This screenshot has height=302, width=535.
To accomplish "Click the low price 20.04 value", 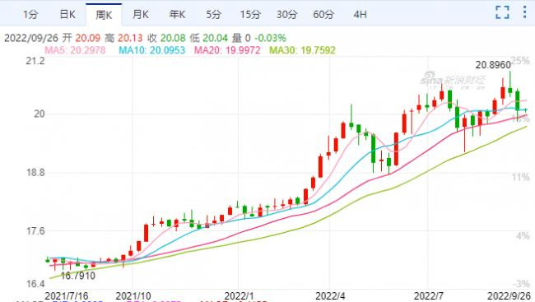I will 215,38.
